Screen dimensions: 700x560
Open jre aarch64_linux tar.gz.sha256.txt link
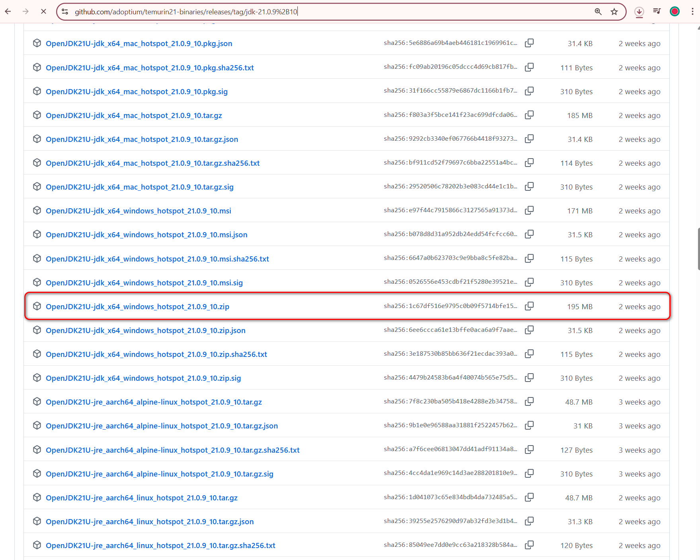[x=161, y=546]
